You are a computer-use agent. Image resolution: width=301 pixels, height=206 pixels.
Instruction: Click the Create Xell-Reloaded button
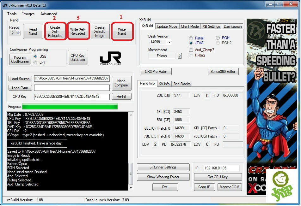55,32
